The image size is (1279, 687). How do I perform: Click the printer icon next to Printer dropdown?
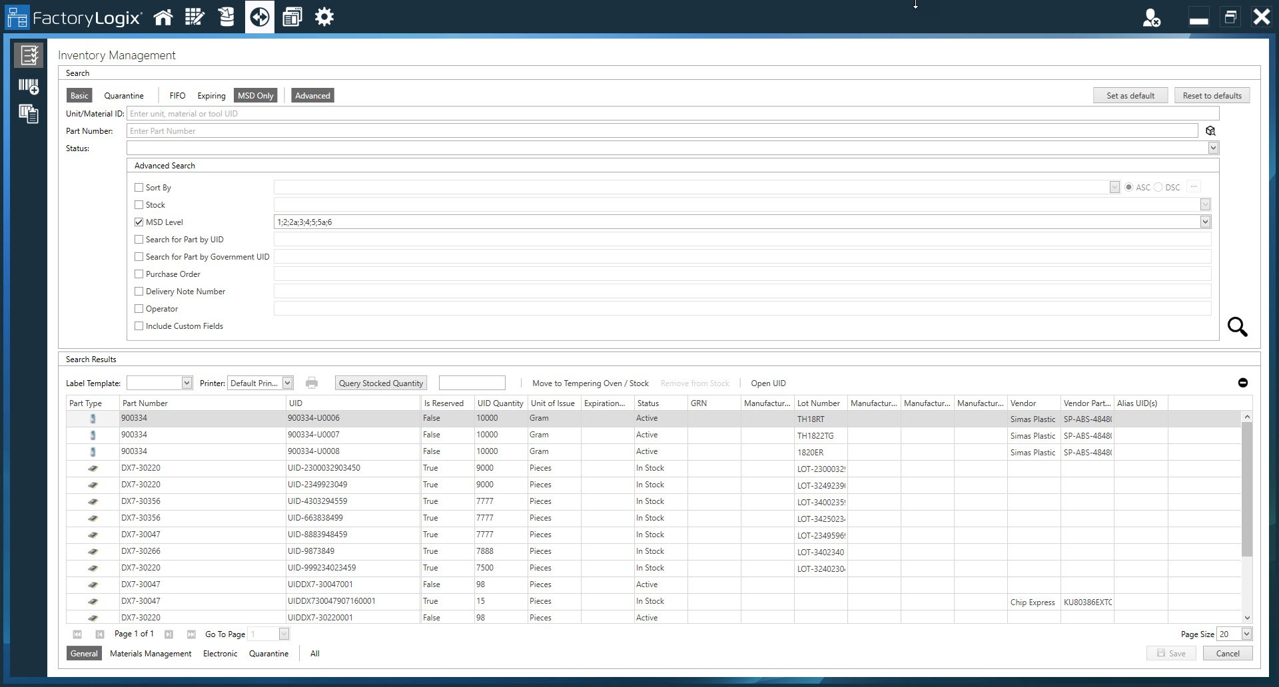point(311,383)
